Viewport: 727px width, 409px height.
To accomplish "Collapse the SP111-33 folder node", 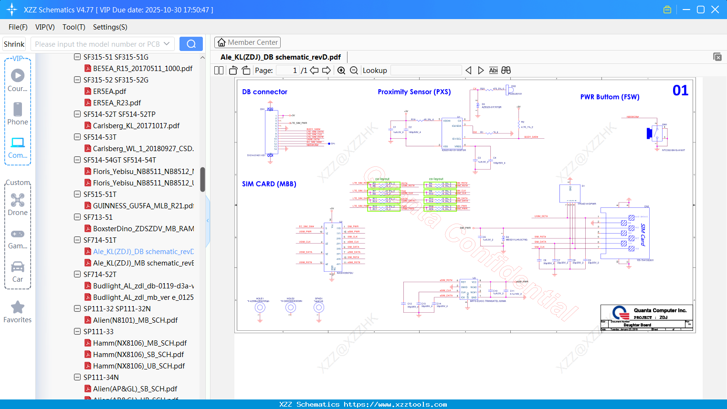I will tap(77, 331).
